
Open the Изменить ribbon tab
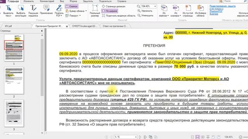tap(29, 1)
